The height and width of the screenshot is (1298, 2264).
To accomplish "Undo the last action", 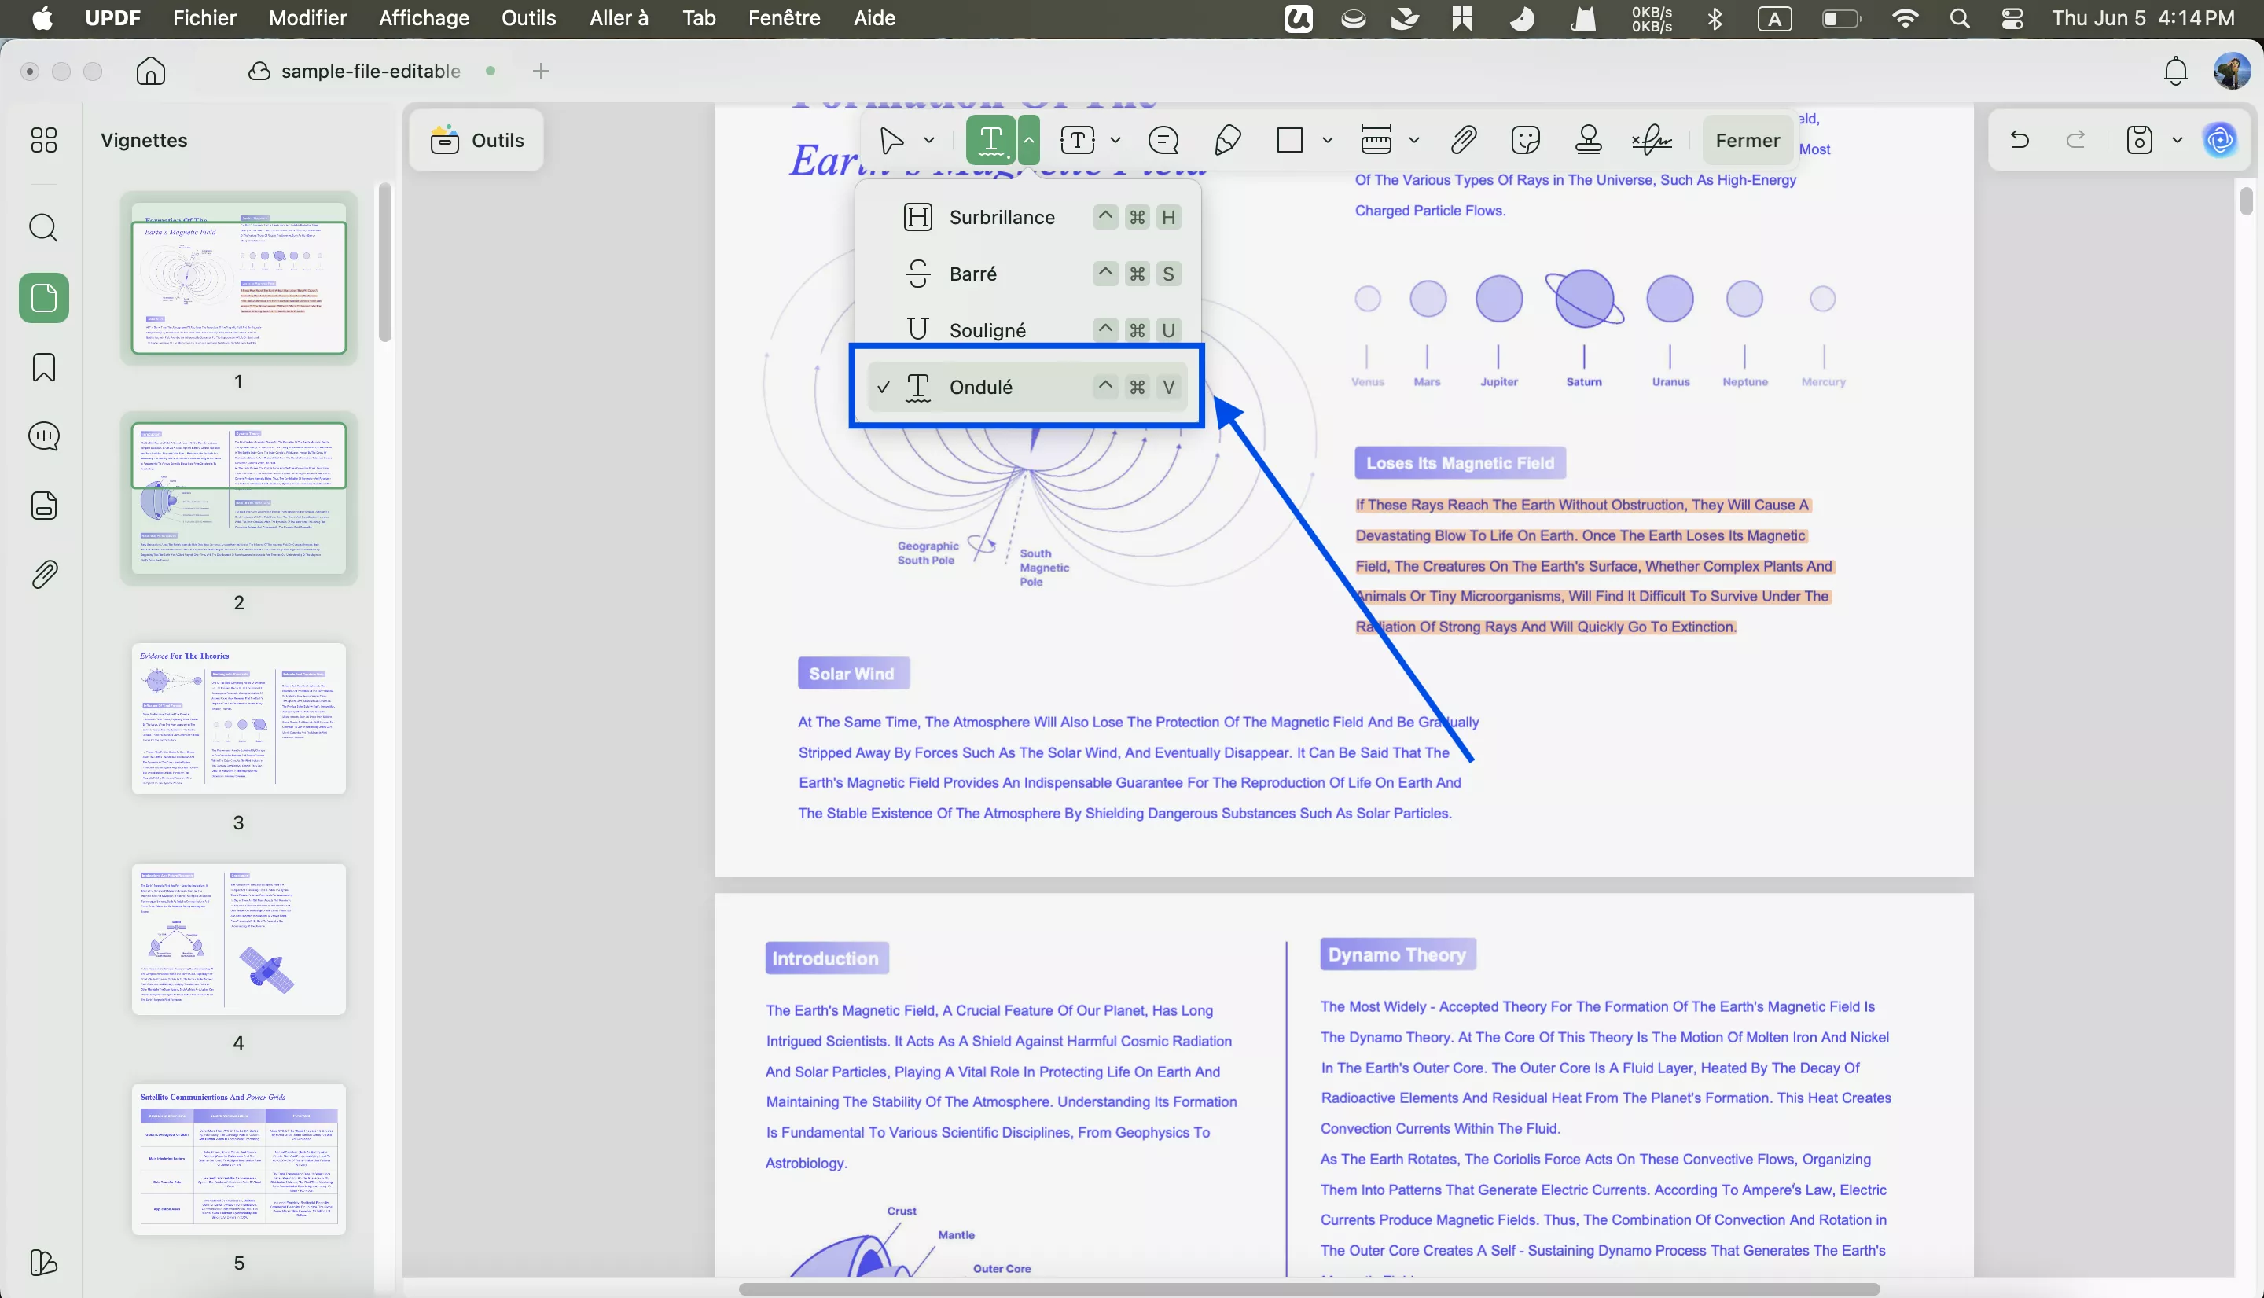I will (x=2020, y=140).
